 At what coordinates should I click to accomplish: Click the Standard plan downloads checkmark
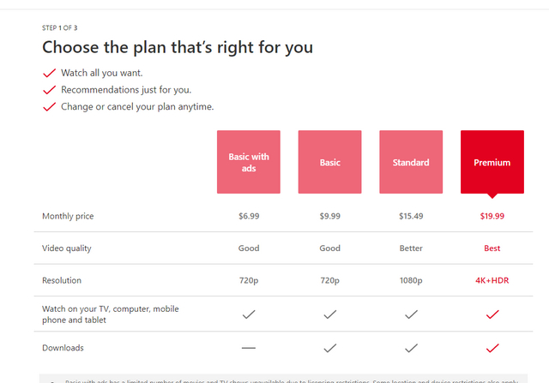point(411,348)
